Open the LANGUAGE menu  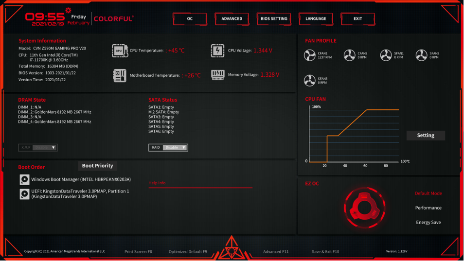pos(316,18)
